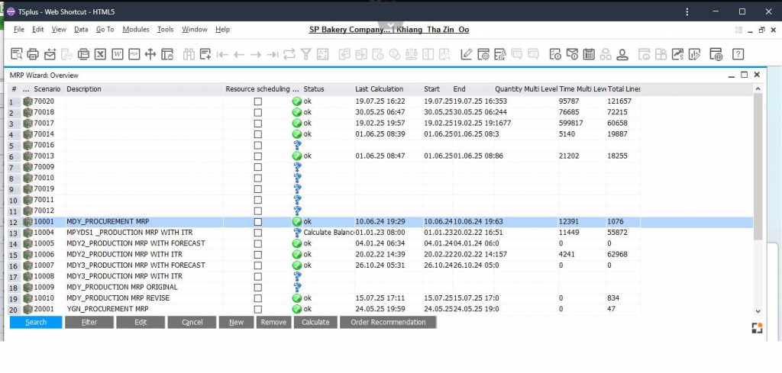Open the Go To menu
The height and width of the screenshot is (373, 782).
point(105,29)
